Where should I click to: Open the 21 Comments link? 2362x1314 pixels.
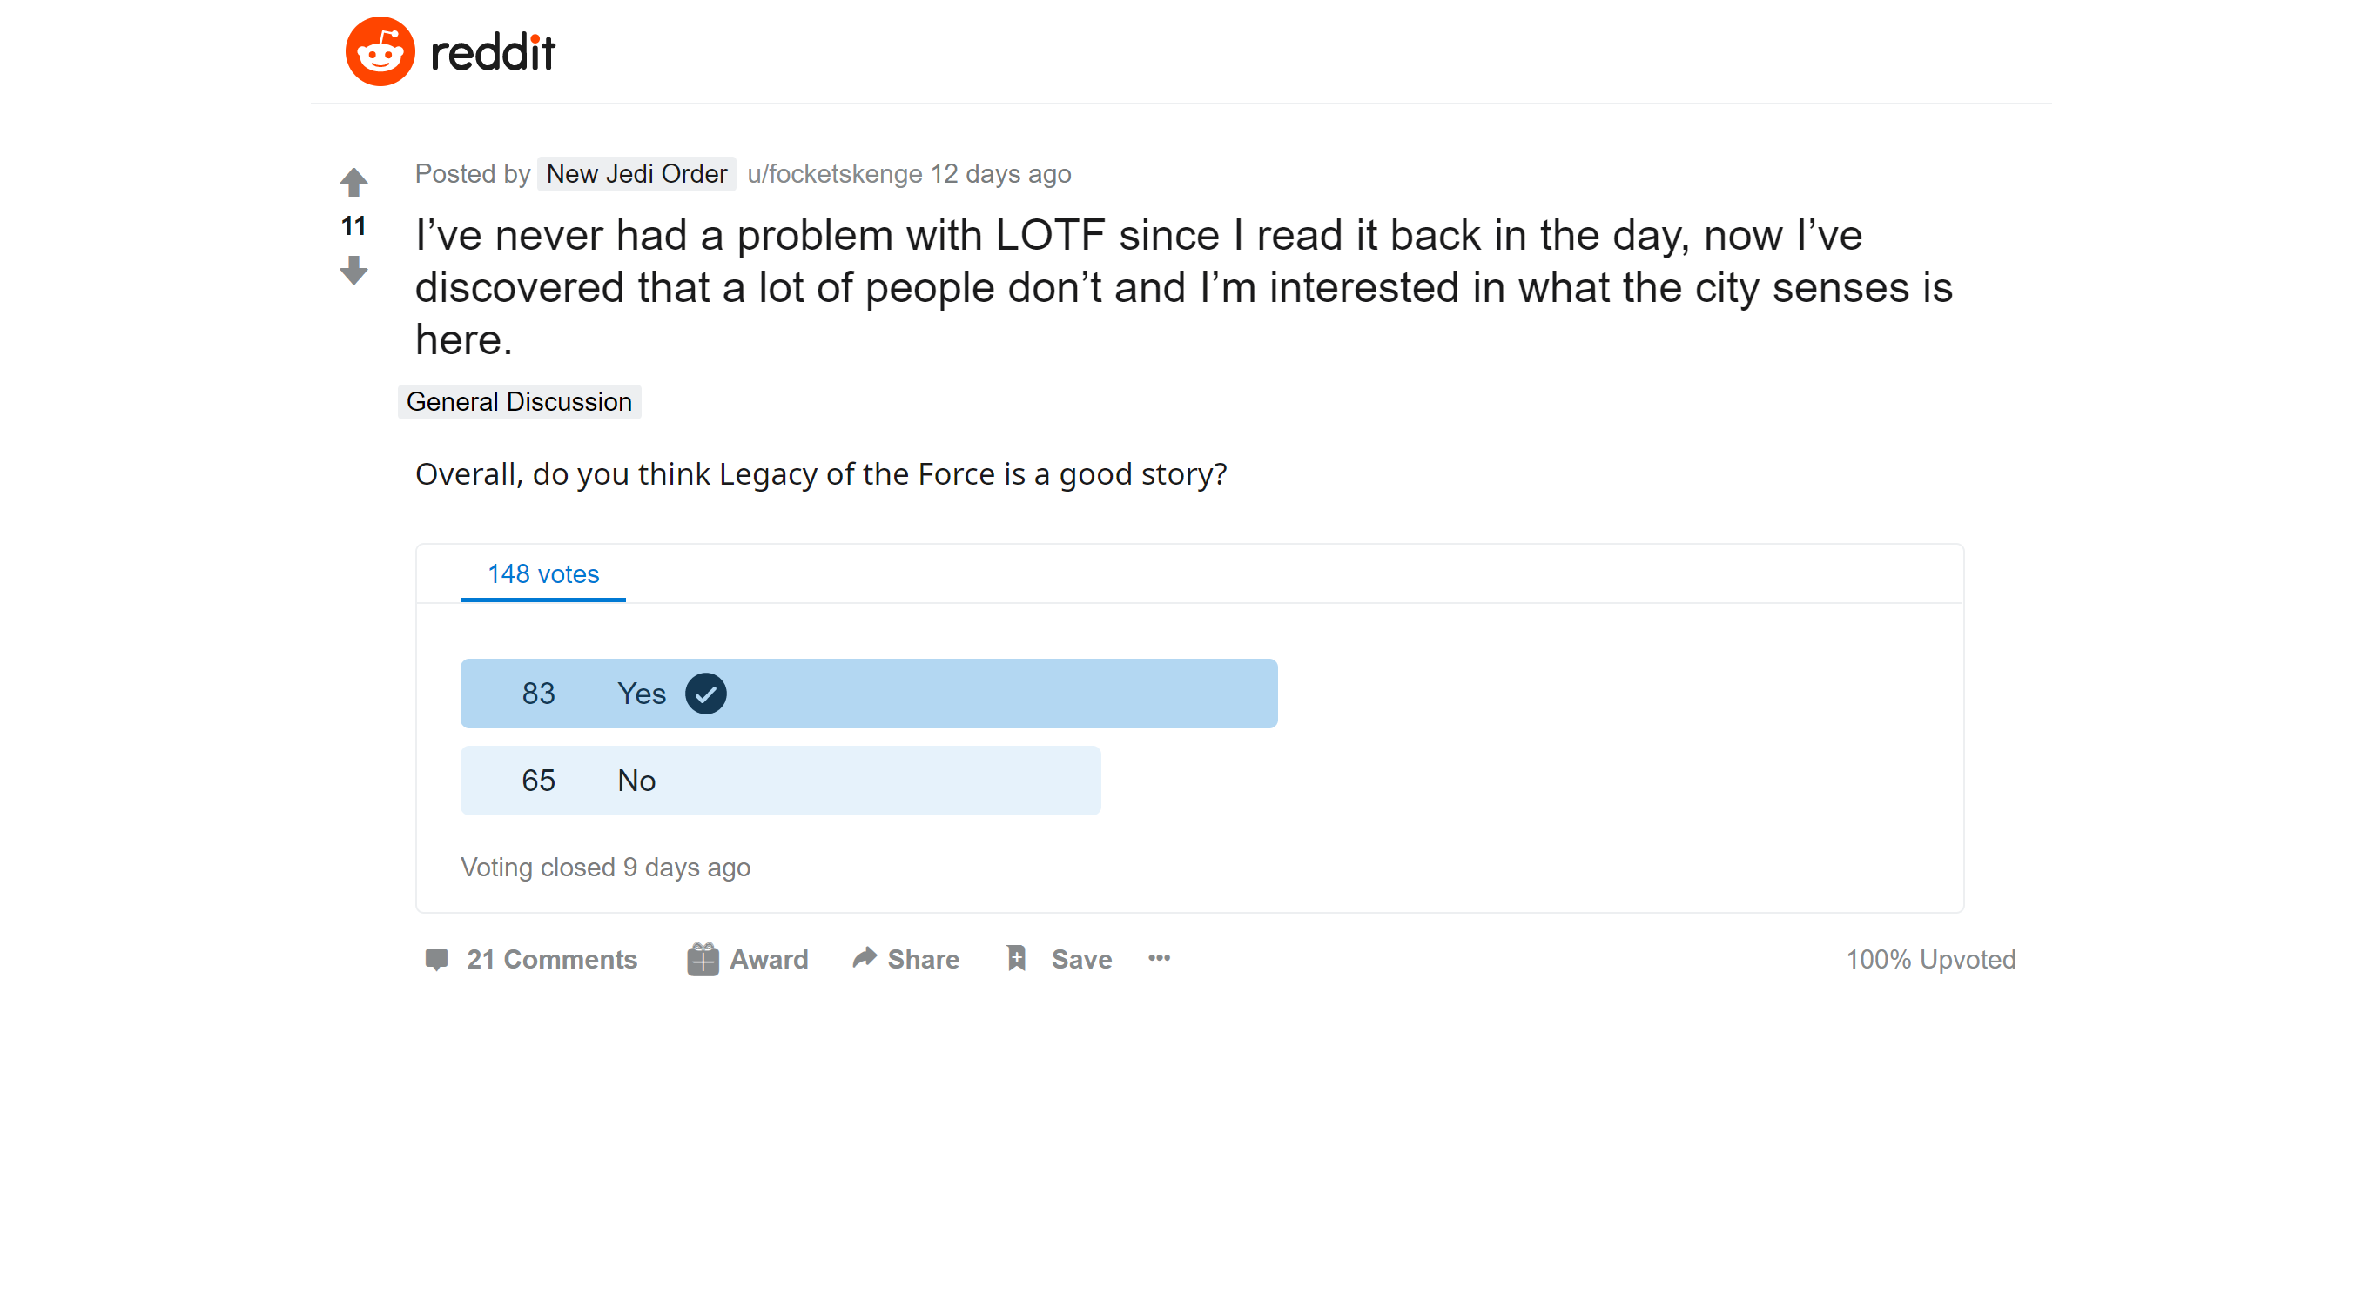pyautogui.click(x=551, y=958)
